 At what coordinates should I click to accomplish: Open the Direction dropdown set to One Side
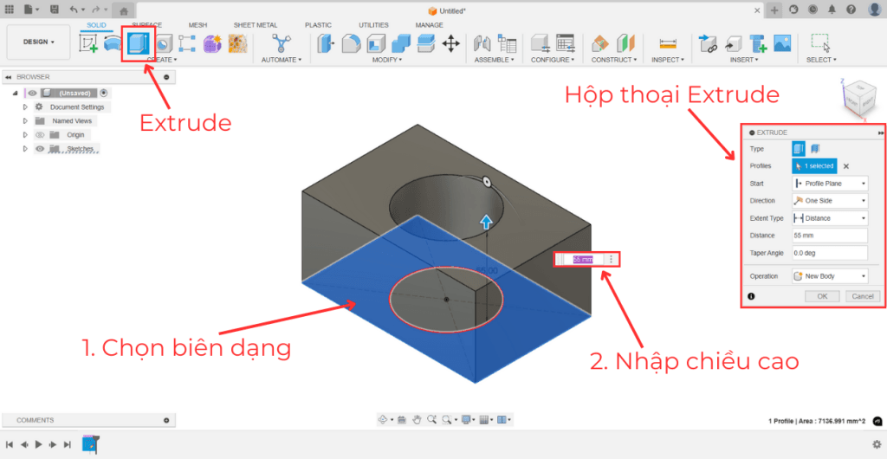click(829, 201)
